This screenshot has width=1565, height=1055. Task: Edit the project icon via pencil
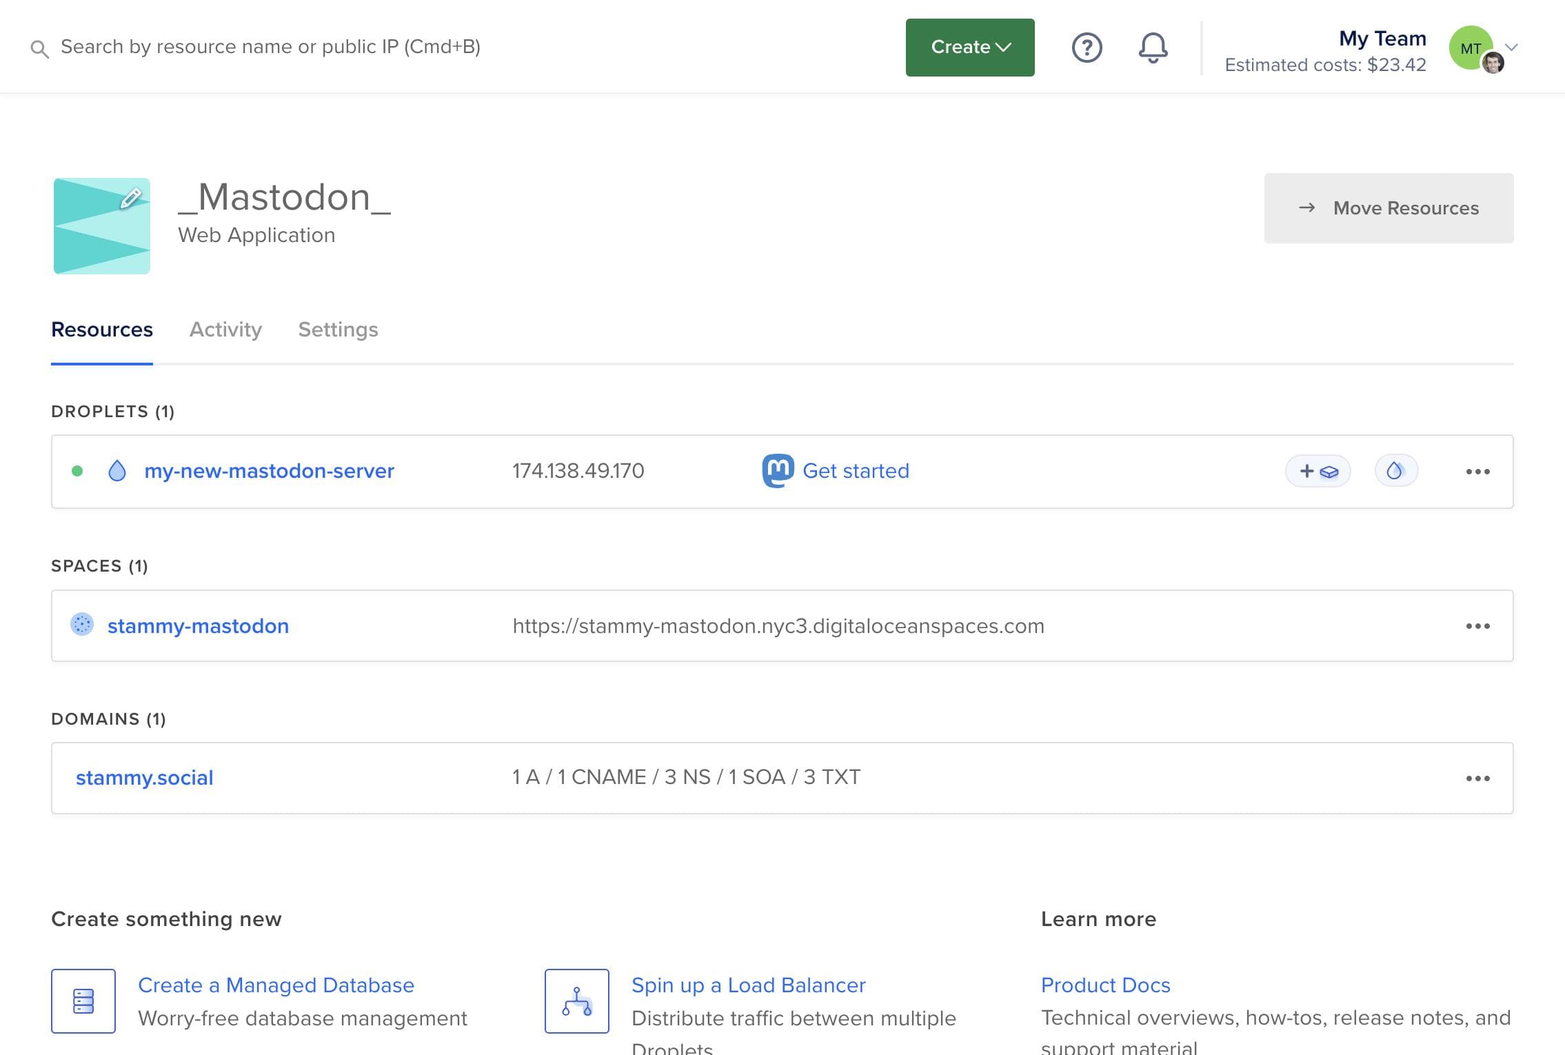pyautogui.click(x=131, y=198)
